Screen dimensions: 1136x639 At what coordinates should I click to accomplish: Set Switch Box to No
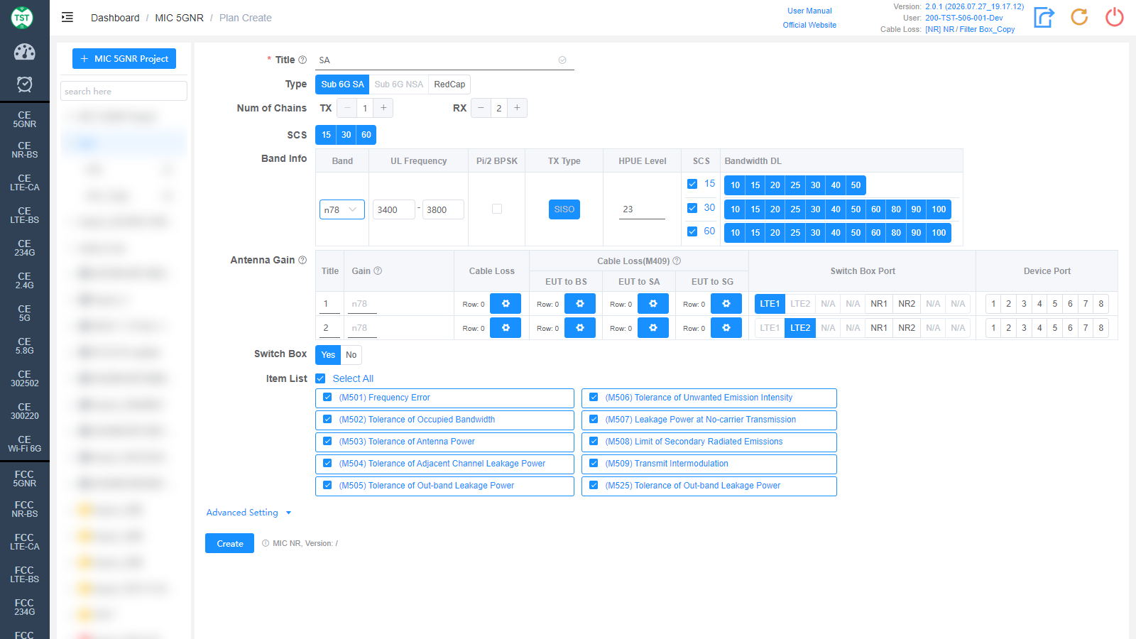[x=351, y=355]
